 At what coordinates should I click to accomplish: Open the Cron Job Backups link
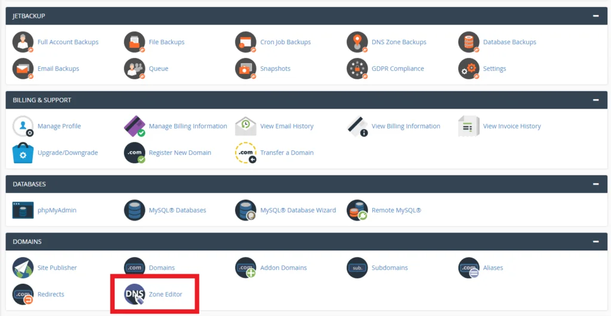(286, 42)
